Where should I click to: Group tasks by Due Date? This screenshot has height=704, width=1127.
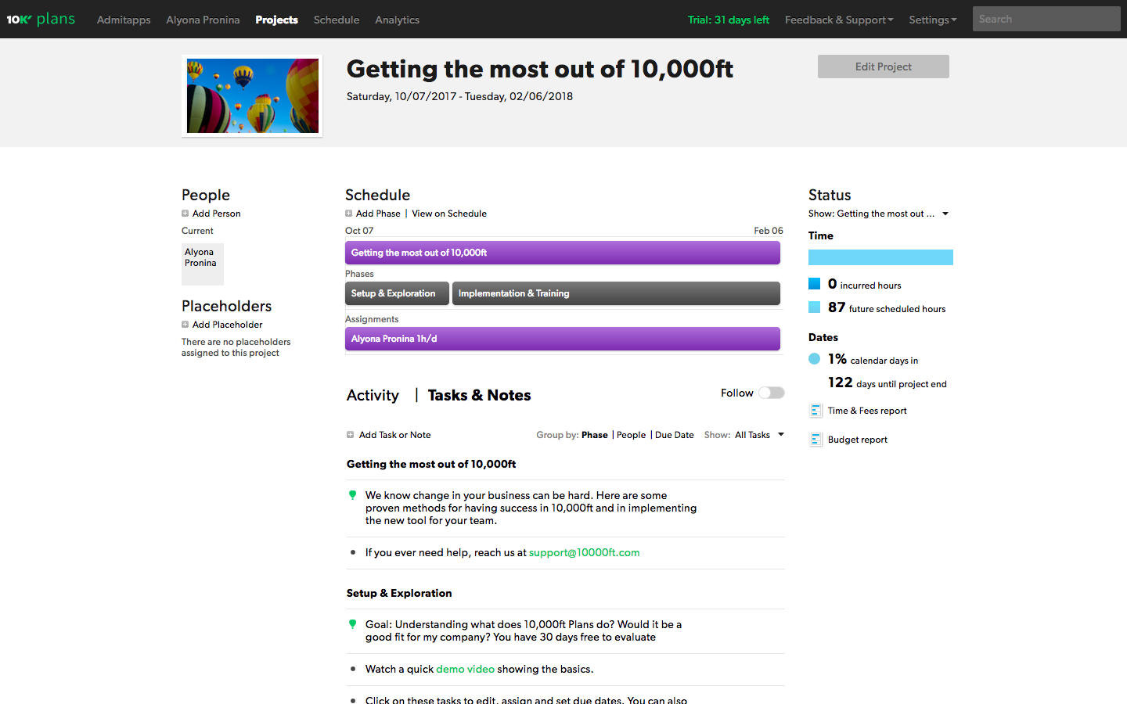point(675,435)
